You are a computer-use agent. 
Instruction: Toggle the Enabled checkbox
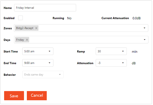(20, 18)
